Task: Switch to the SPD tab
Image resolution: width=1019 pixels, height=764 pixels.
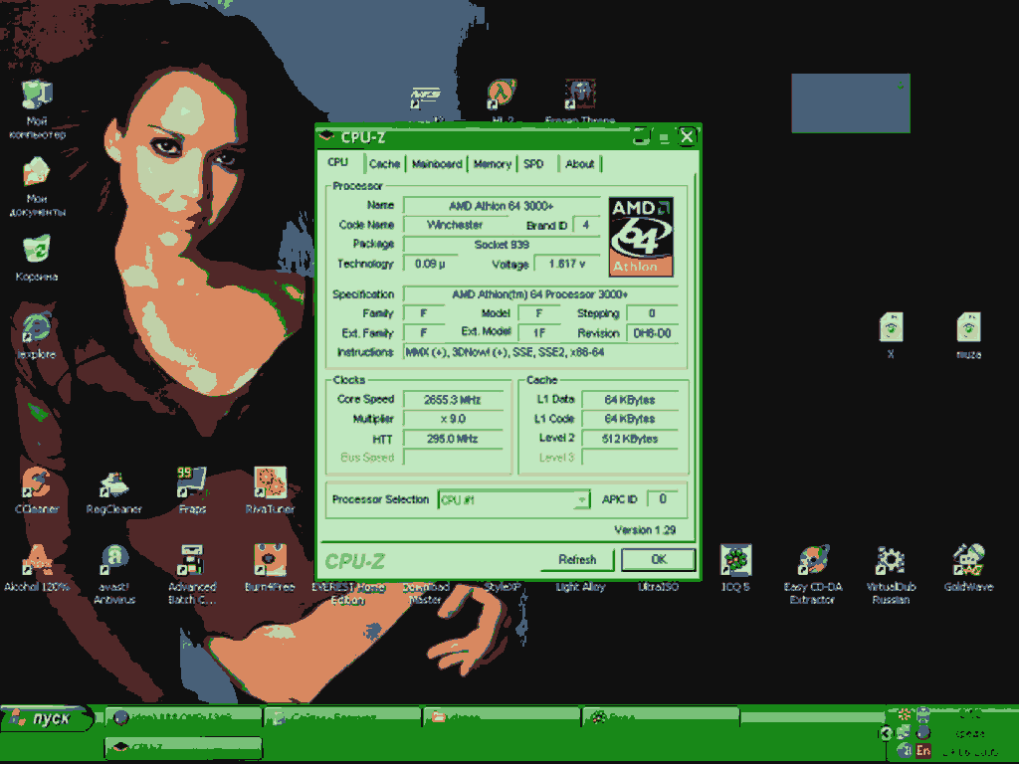Action: tap(533, 164)
